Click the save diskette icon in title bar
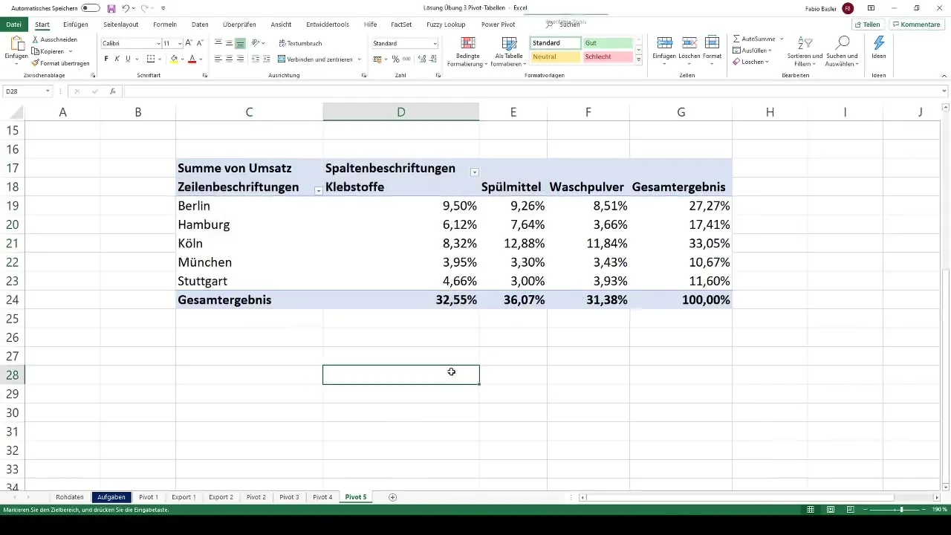Image resolution: width=951 pixels, height=535 pixels. (x=111, y=8)
